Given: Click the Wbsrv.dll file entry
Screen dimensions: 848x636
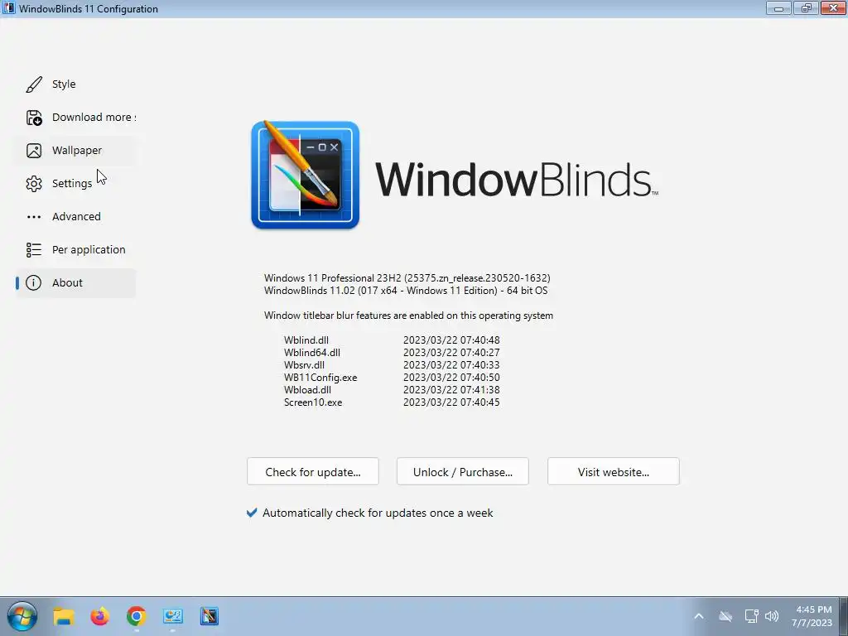Looking at the screenshot, I should [x=304, y=365].
